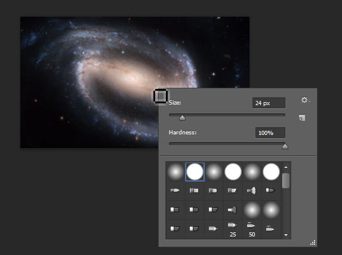Image resolution: width=342 pixels, height=255 pixels.
Task: Pick the flat bristle brush starting third row
Action: pyautogui.click(x=175, y=210)
